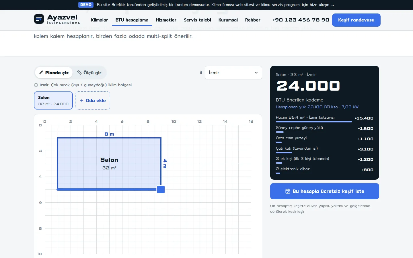The width and height of the screenshot is (413, 258).
Task: Open the İl province dropdown showing İzmir
Action: tap(233, 73)
